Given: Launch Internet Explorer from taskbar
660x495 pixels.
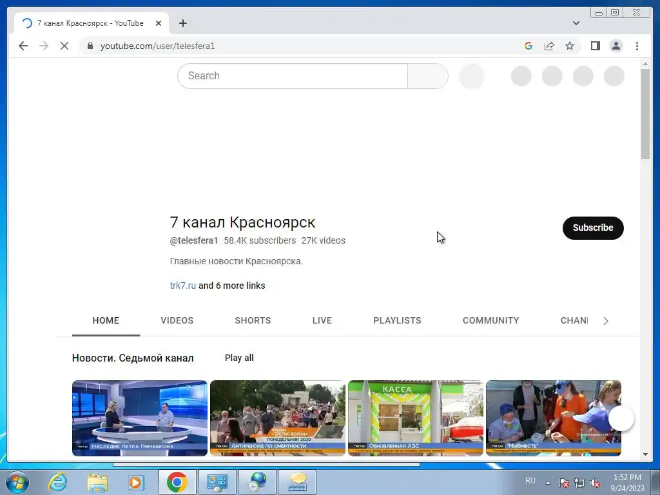Looking at the screenshot, I should click(x=57, y=482).
